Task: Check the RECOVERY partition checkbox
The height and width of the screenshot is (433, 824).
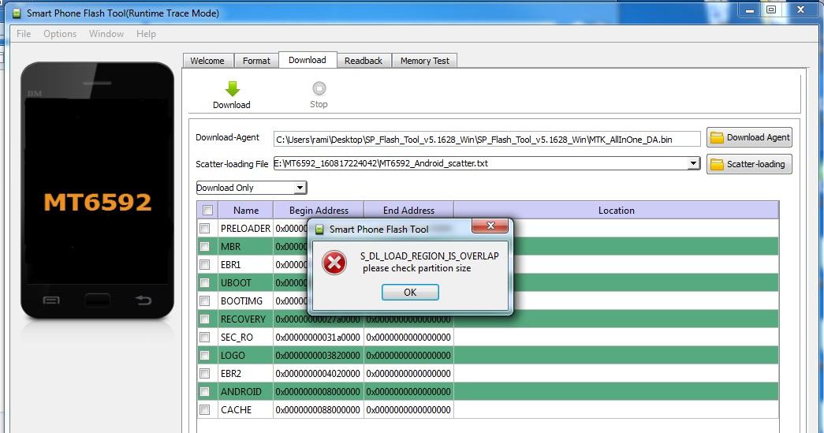Action: coord(204,319)
